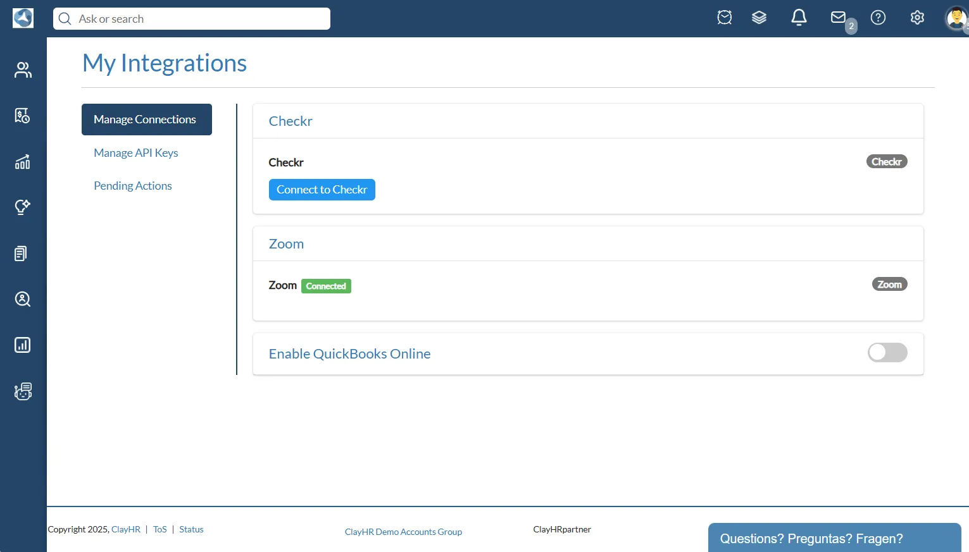Click the gray Zoom badge
969x552 pixels.
(890, 285)
